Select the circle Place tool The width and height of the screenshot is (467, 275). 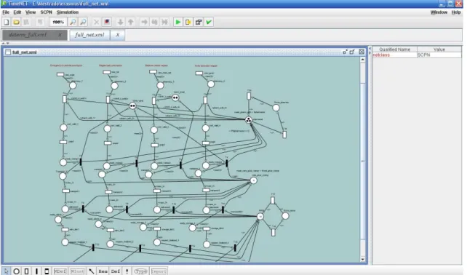[x=17, y=271]
